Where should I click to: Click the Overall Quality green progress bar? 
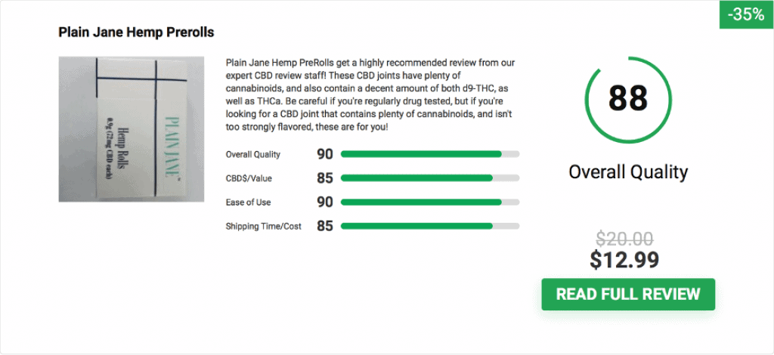click(430, 154)
